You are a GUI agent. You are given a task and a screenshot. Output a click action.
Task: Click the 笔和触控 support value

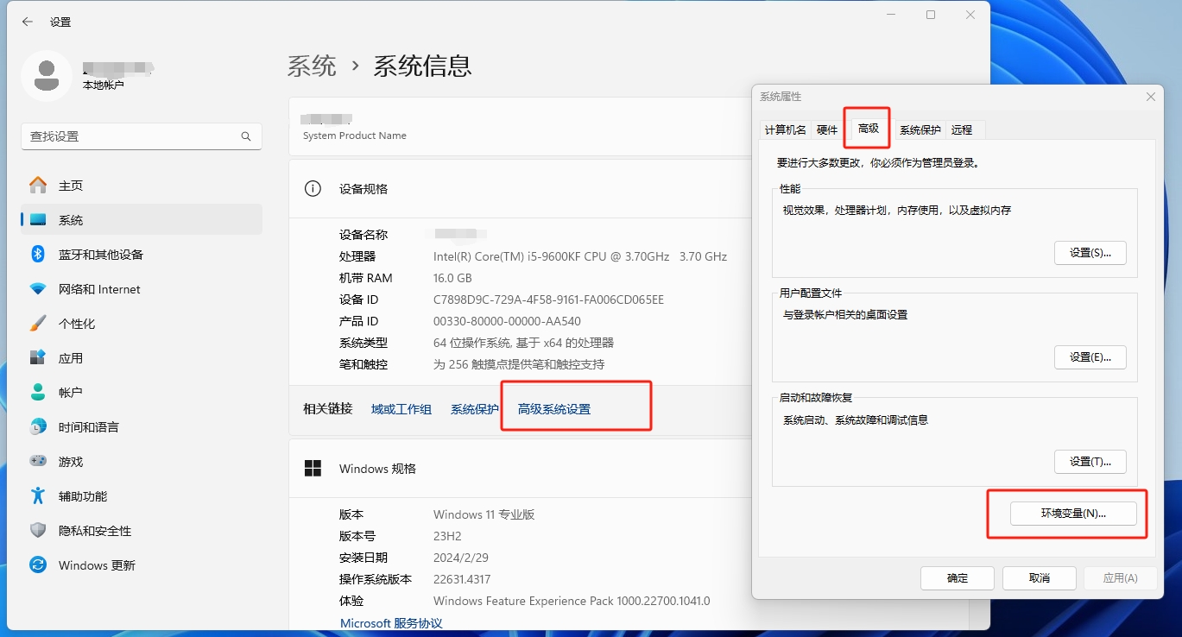pos(519,364)
